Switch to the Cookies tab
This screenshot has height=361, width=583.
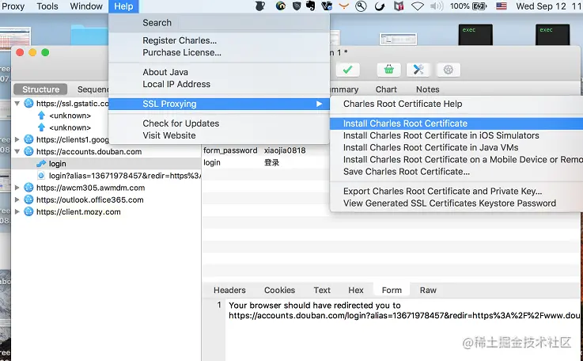(x=279, y=290)
